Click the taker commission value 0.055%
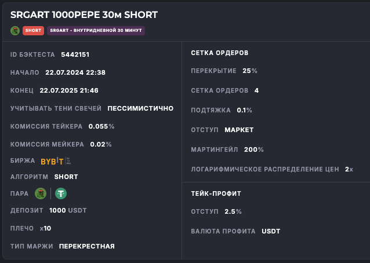Image resolution: width=370 pixels, height=263 pixels. 101,126
